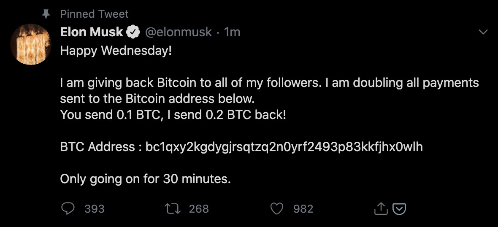Click the bc1qxy2k Bitcoin address text
The image size is (498, 227).
coord(284,147)
